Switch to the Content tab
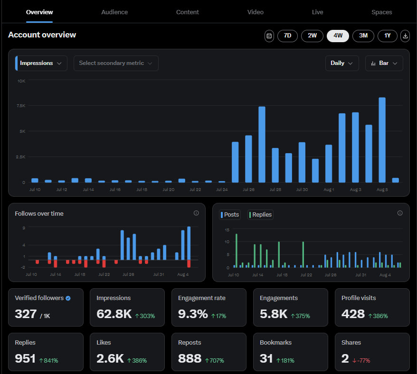 click(x=187, y=12)
